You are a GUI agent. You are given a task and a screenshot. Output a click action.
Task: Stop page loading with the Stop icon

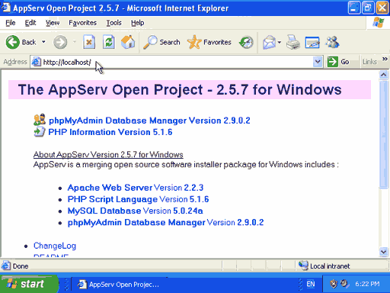pos(89,42)
